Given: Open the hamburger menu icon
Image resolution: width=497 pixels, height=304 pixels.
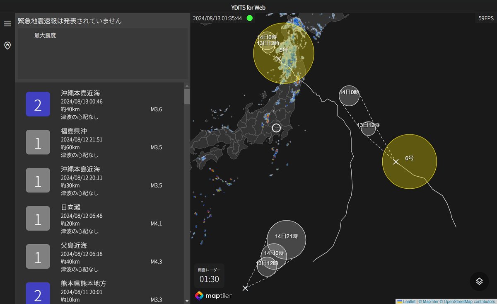Looking at the screenshot, I should (7, 24).
